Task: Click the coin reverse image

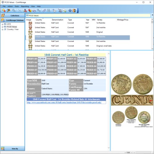Action: pos(143,84)
